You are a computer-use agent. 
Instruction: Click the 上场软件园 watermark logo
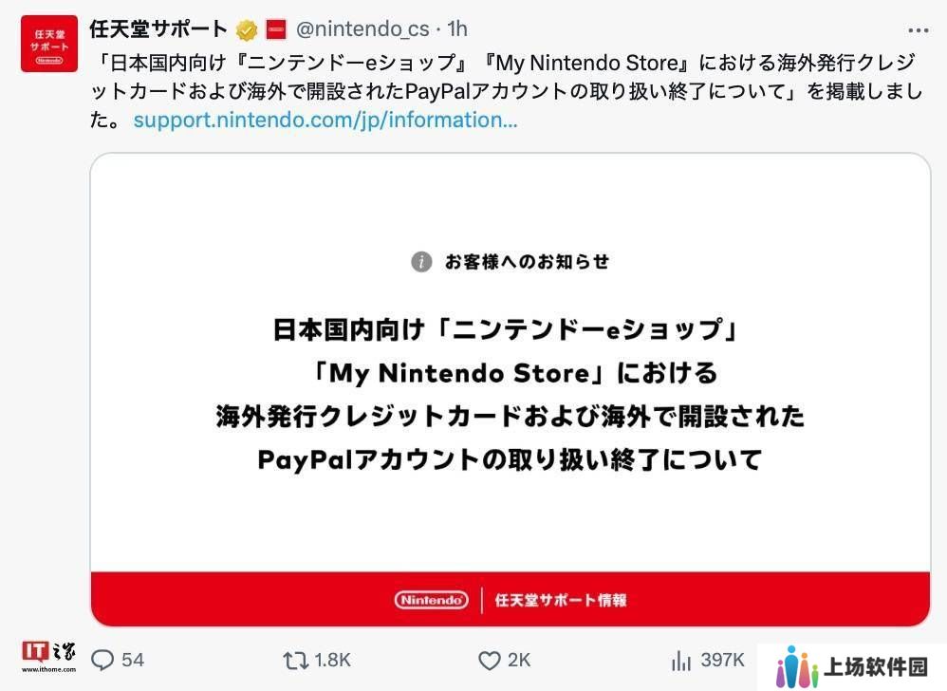pyautogui.click(x=851, y=666)
